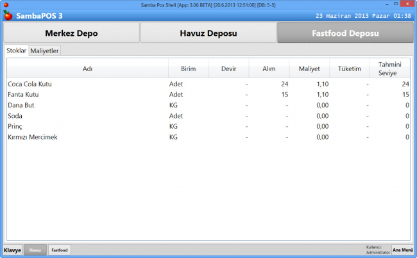The height and width of the screenshot is (258, 417).
Task: Sort by the Birim column header
Action: coord(189,69)
